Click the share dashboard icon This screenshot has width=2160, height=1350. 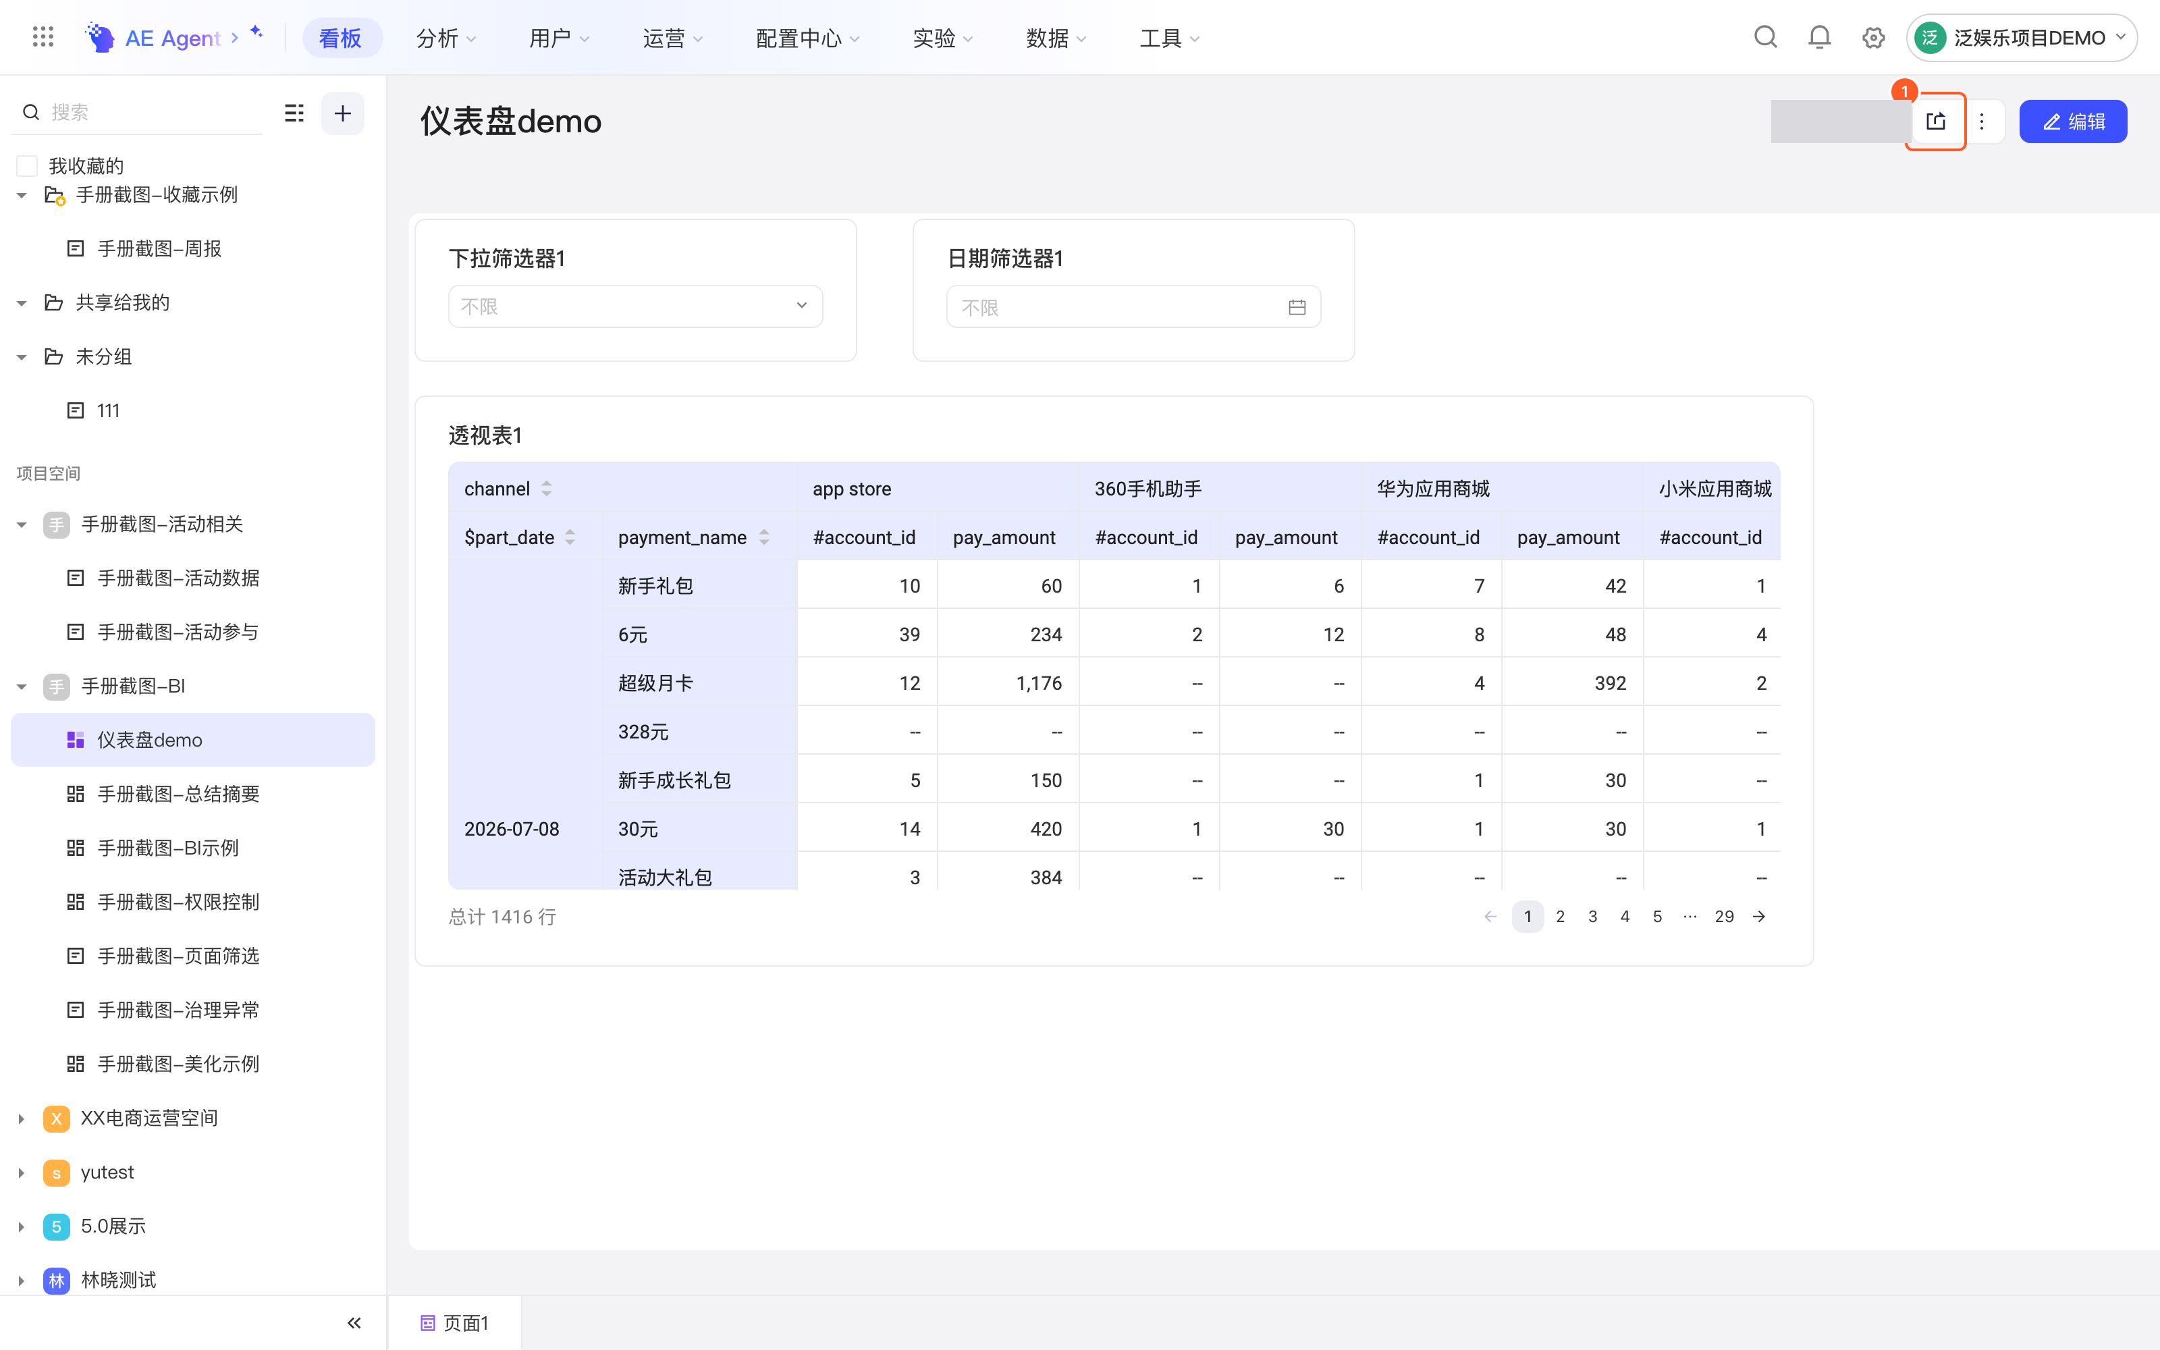(x=1935, y=122)
